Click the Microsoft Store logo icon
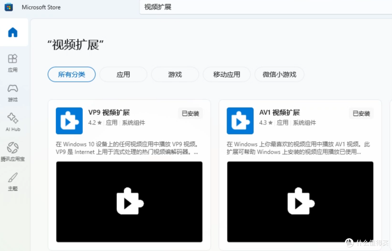The width and height of the screenshot is (392, 251). [x=8, y=7]
